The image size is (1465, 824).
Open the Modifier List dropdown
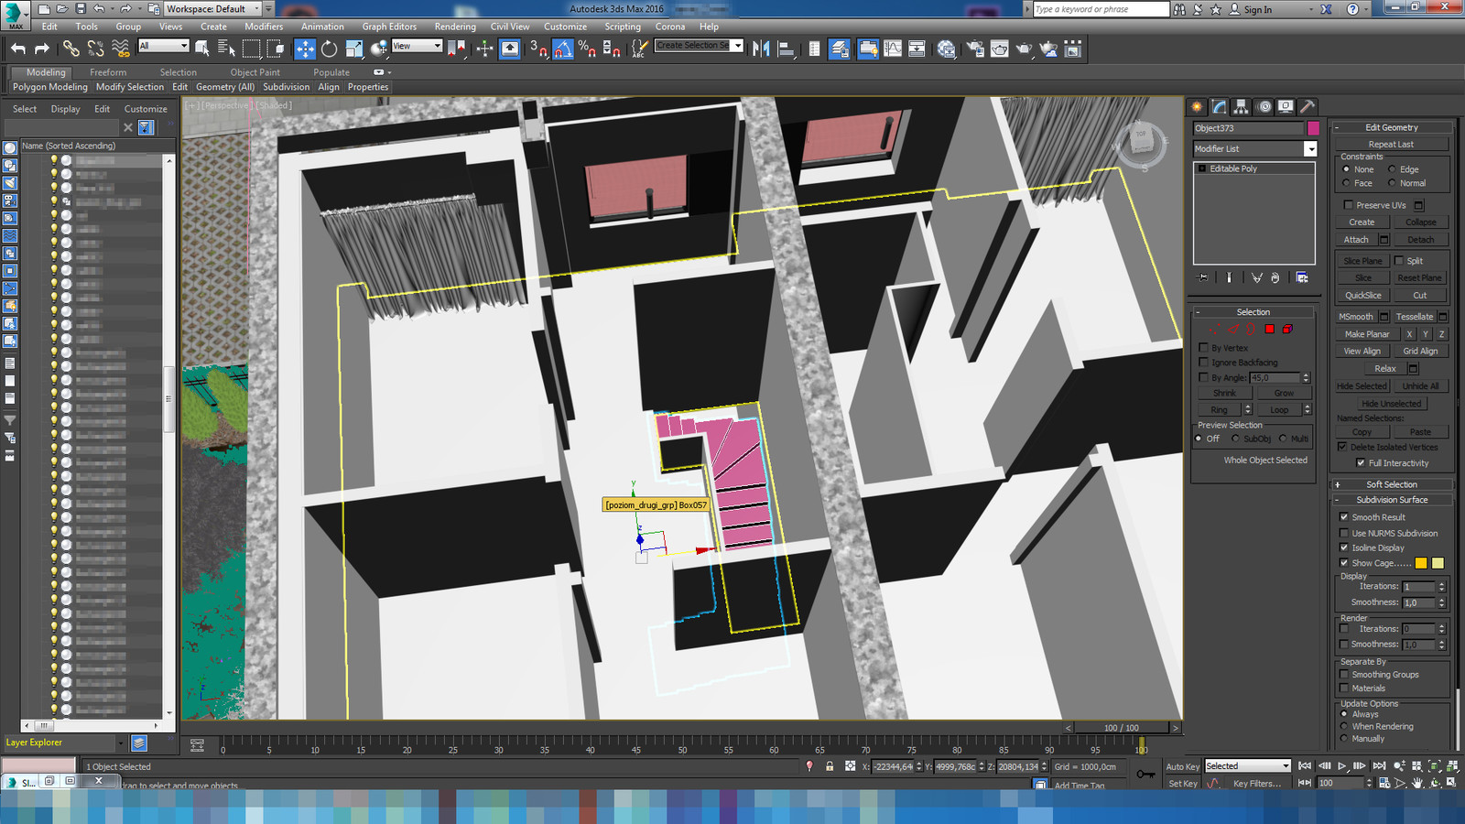point(1310,149)
